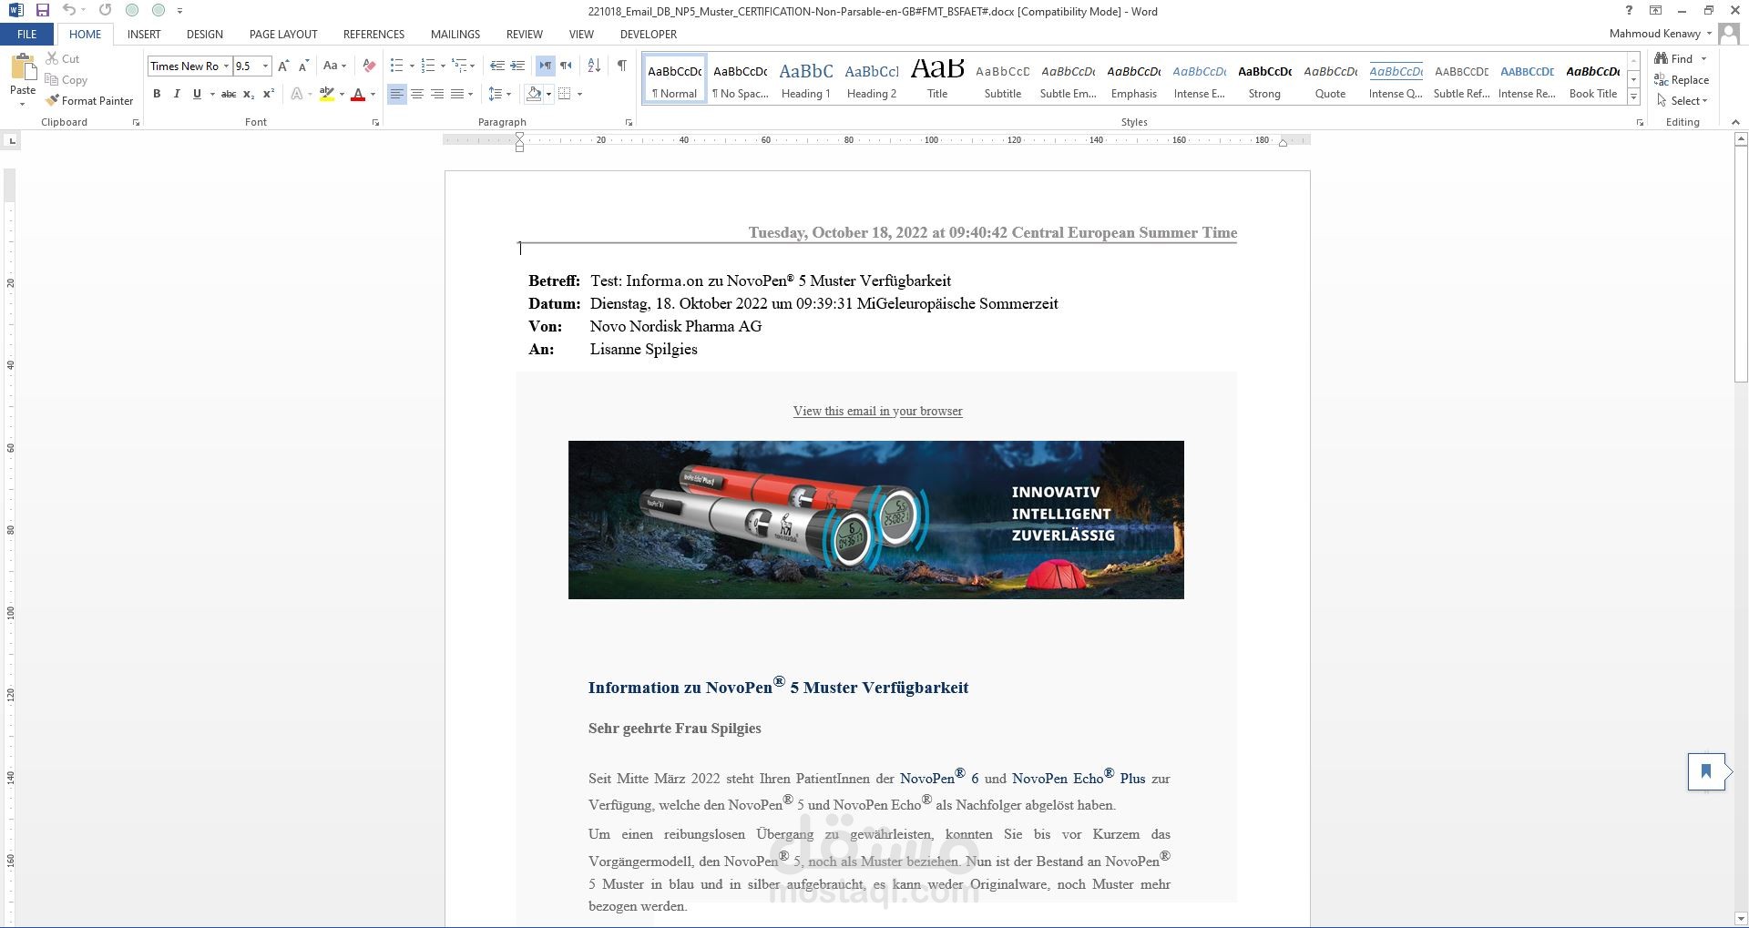Apply red font color
This screenshot has height=928, width=1749.
click(358, 94)
